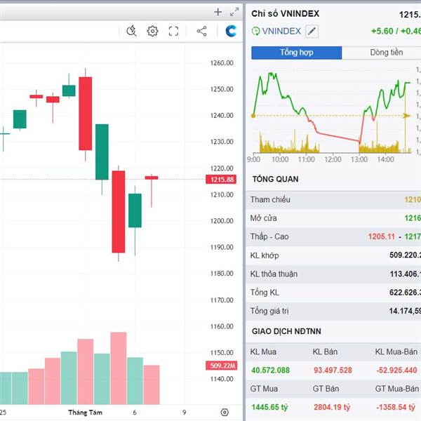Image resolution: width=421 pixels, height=421 pixels.
Task: Share the chart via share icon
Action: pyautogui.click(x=201, y=31)
